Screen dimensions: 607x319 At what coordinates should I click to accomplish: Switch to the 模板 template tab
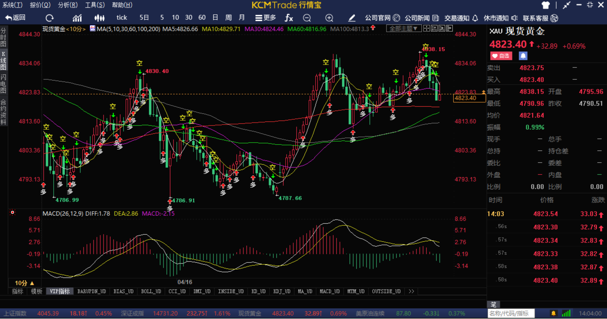(36, 291)
